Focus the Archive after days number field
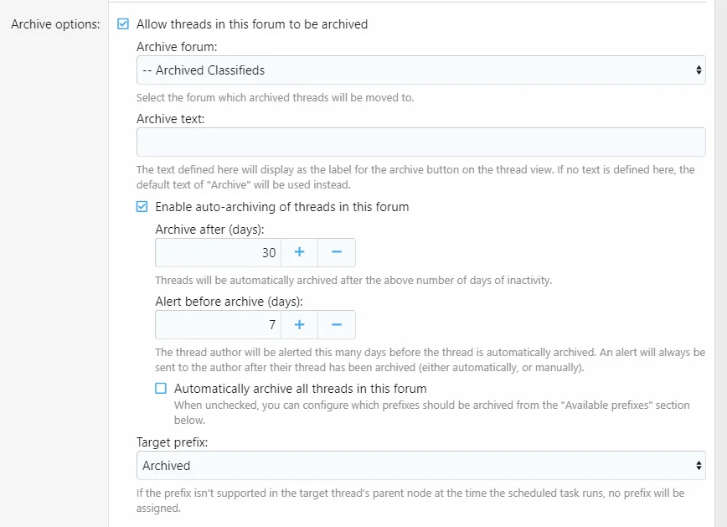Image resolution: width=727 pixels, height=527 pixels. (x=218, y=252)
